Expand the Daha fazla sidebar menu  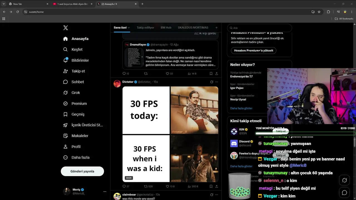click(x=76, y=157)
